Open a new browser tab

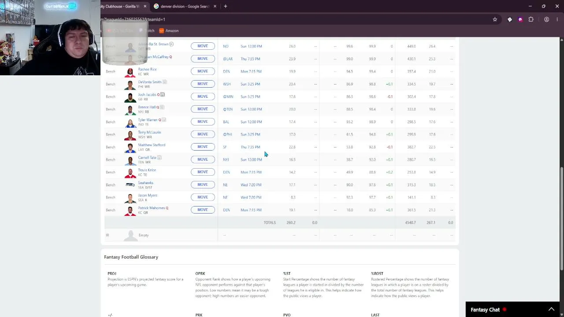tap(226, 6)
